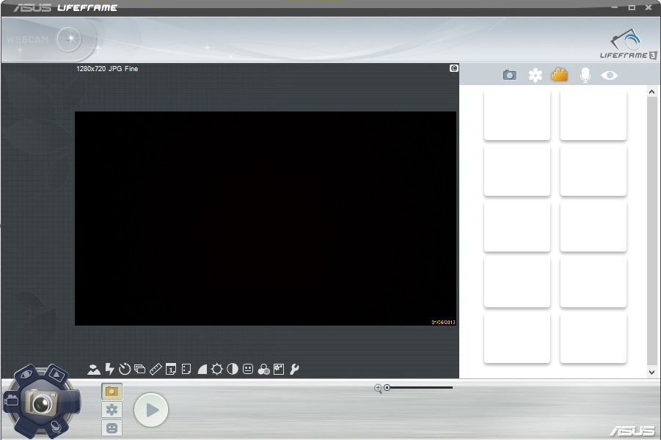Viewport: 661px width, 440px height.
Task: Select the first empty gallery thumbnail slot
Action: pos(516,115)
